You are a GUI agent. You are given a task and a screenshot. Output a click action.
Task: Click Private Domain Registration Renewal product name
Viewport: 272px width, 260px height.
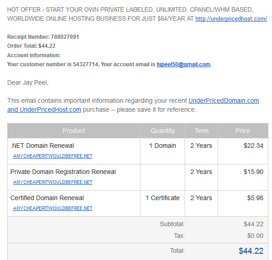coord(63,172)
